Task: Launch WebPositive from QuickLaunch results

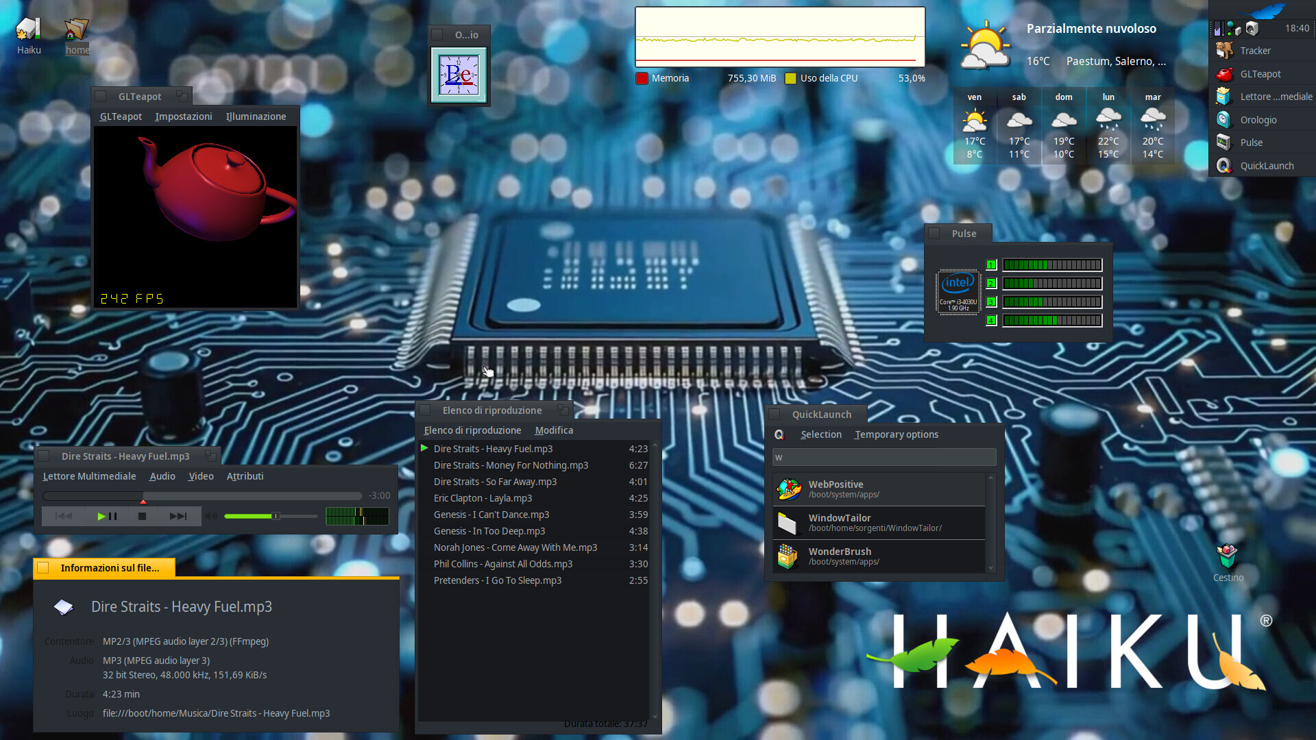Action: pyautogui.click(x=879, y=489)
